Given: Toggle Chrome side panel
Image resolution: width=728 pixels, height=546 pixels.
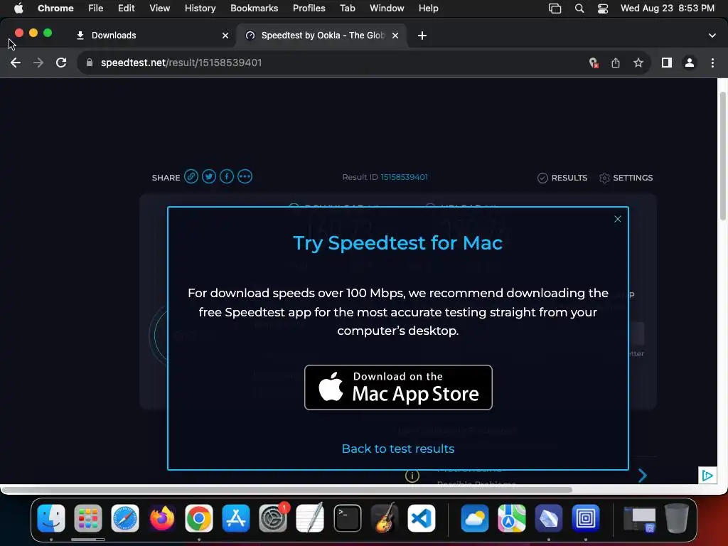Looking at the screenshot, I should point(667,63).
